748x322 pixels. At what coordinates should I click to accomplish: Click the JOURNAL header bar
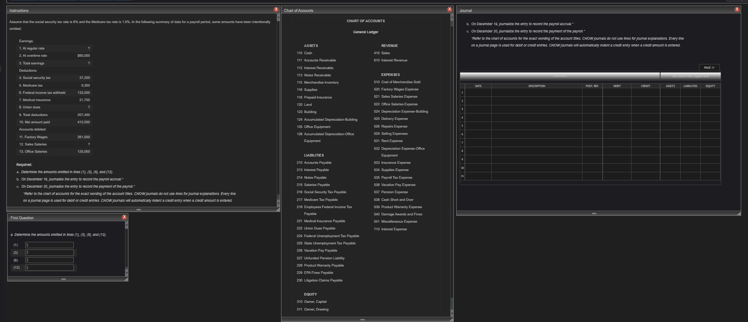tap(560, 76)
